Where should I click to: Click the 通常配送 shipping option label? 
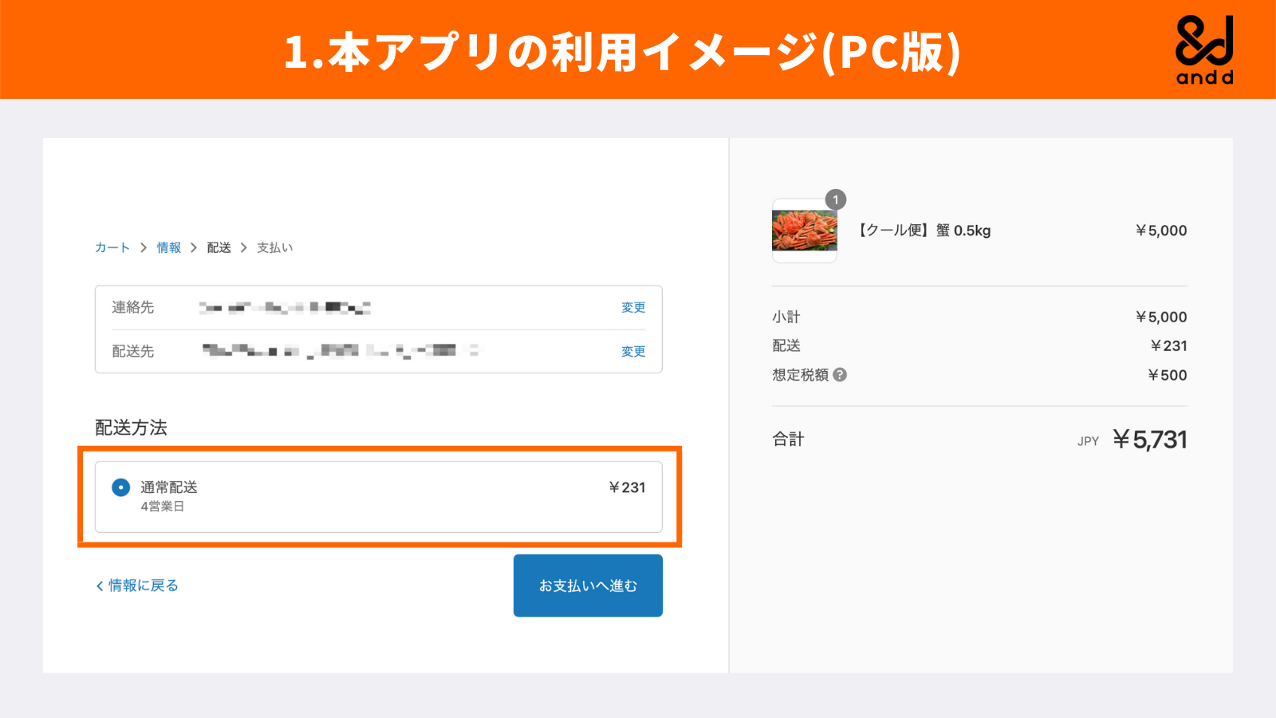[169, 487]
